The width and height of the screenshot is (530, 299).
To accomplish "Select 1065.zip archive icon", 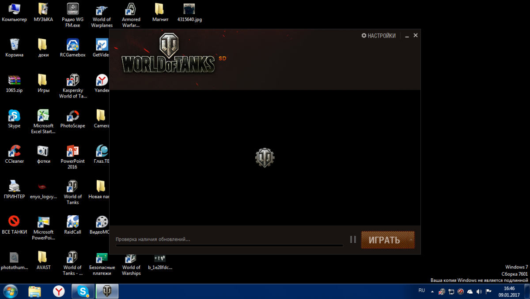I will point(14,83).
